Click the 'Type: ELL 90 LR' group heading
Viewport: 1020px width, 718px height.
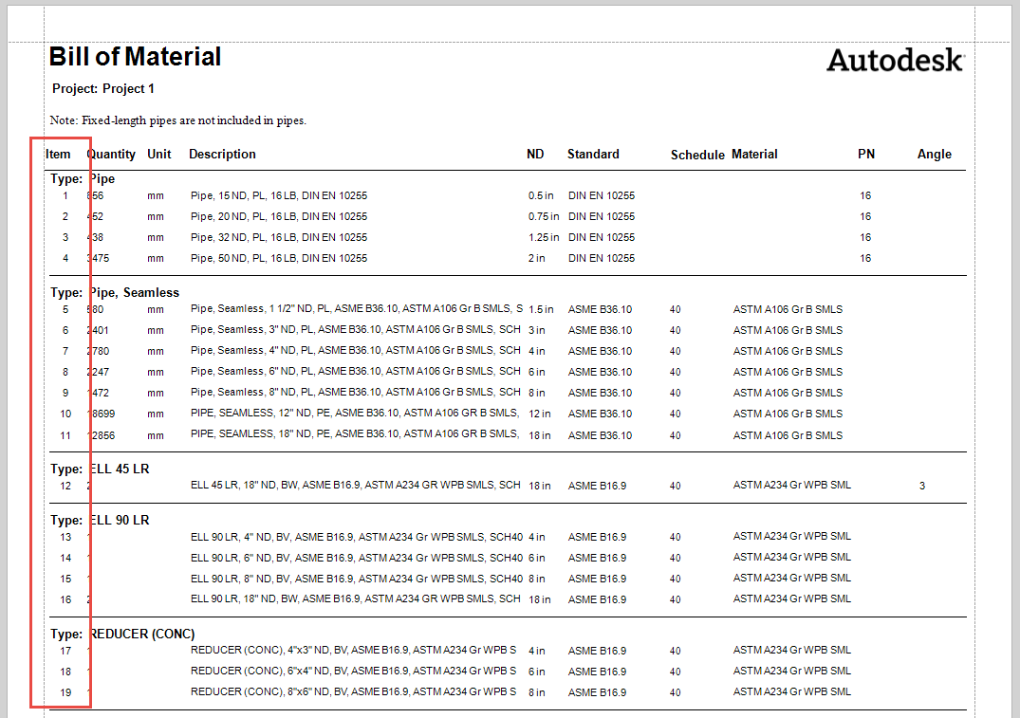[x=100, y=521]
